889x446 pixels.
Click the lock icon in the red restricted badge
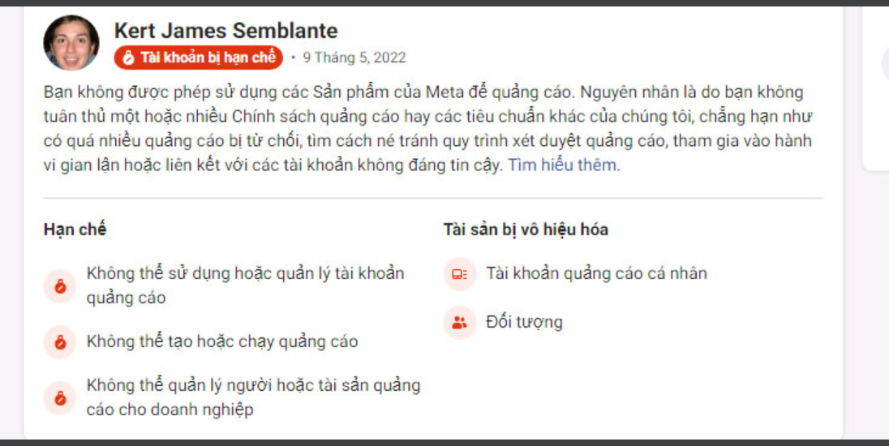[127, 58]
